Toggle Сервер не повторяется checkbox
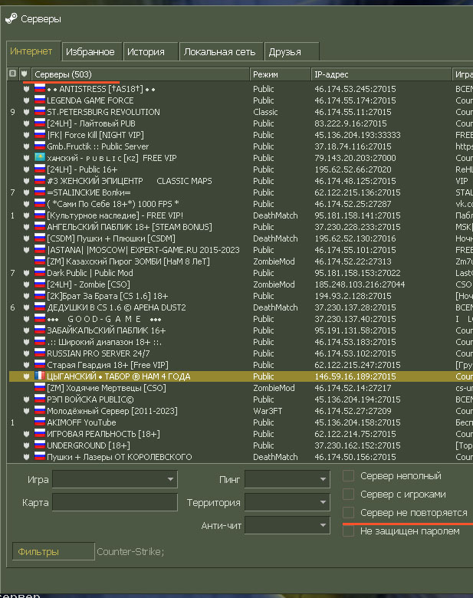473x598 pixels. [348, 512]
